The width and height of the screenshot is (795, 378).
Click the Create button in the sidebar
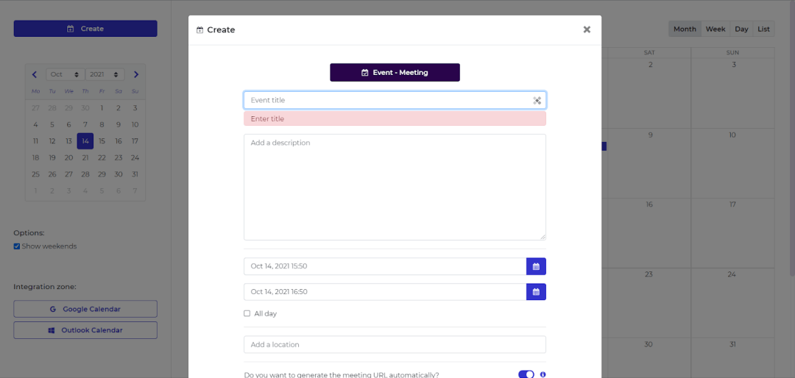tap(85, 29)
